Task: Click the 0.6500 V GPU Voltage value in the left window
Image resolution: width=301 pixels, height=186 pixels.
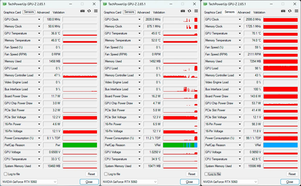Action: pos(52,152)
